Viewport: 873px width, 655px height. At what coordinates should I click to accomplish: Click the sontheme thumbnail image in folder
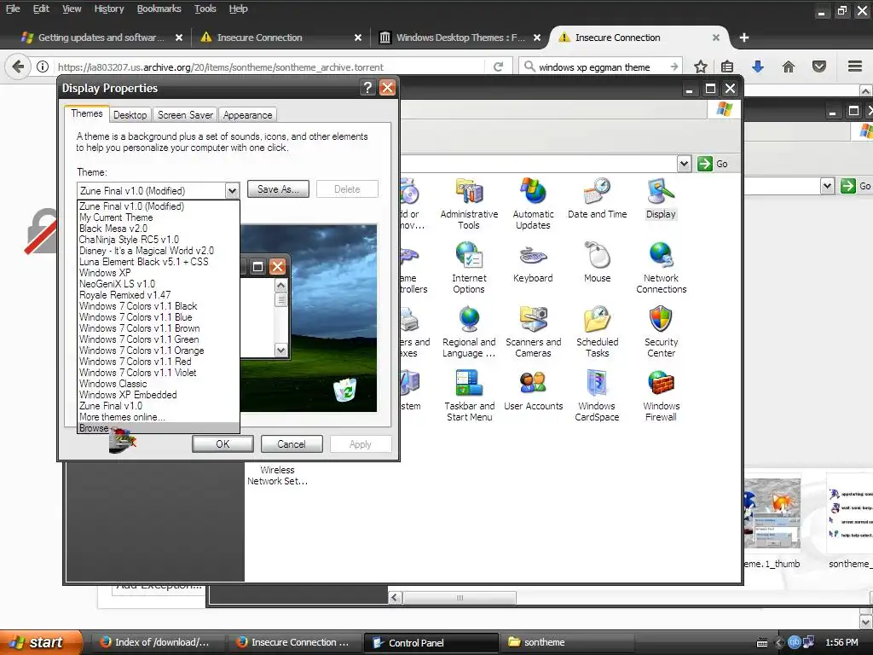pyautogui.click(x=772, y=513)
